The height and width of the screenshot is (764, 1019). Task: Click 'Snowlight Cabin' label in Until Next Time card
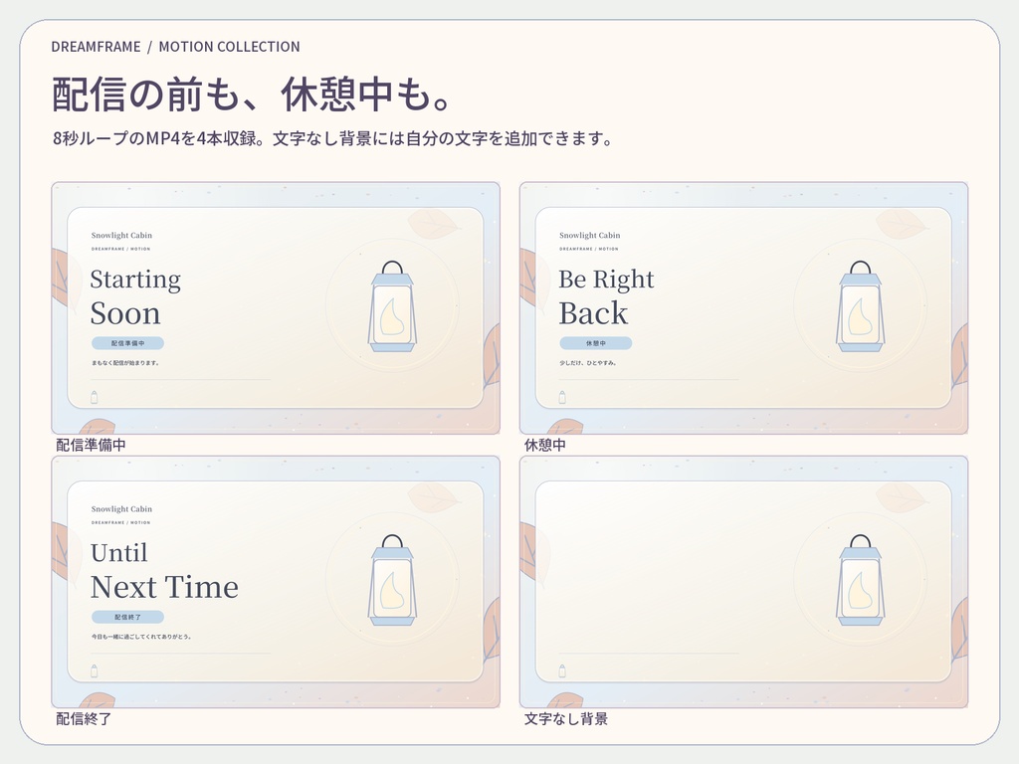(x=121, y=509)
